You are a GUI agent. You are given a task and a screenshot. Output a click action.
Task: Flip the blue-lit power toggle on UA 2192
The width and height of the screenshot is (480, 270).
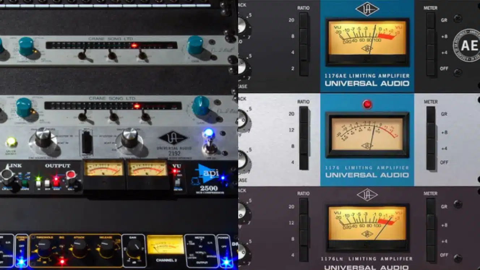(x=209, y=142)
